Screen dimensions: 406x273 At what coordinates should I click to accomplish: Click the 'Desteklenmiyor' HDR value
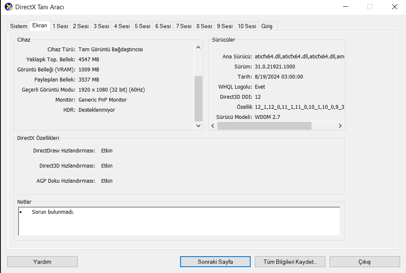pyautogui.click(x=97, y=110)
